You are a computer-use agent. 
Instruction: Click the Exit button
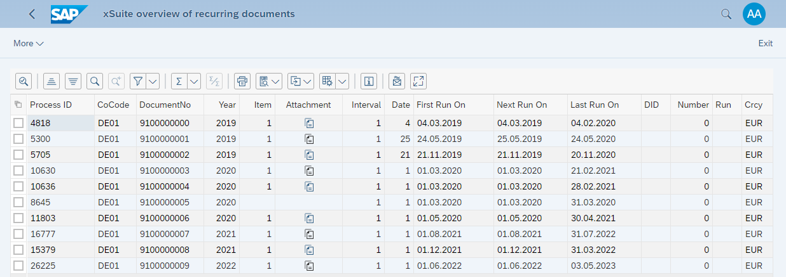(x=765, y=43)
